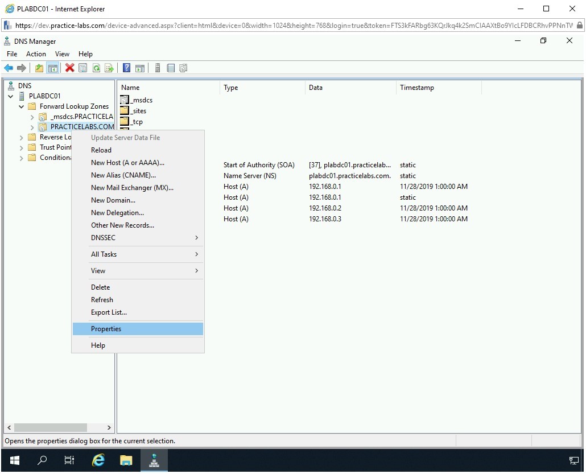Collapse the PLABDC01 server node
Viewport: 586px width, 474px height.
coord(11,96)
